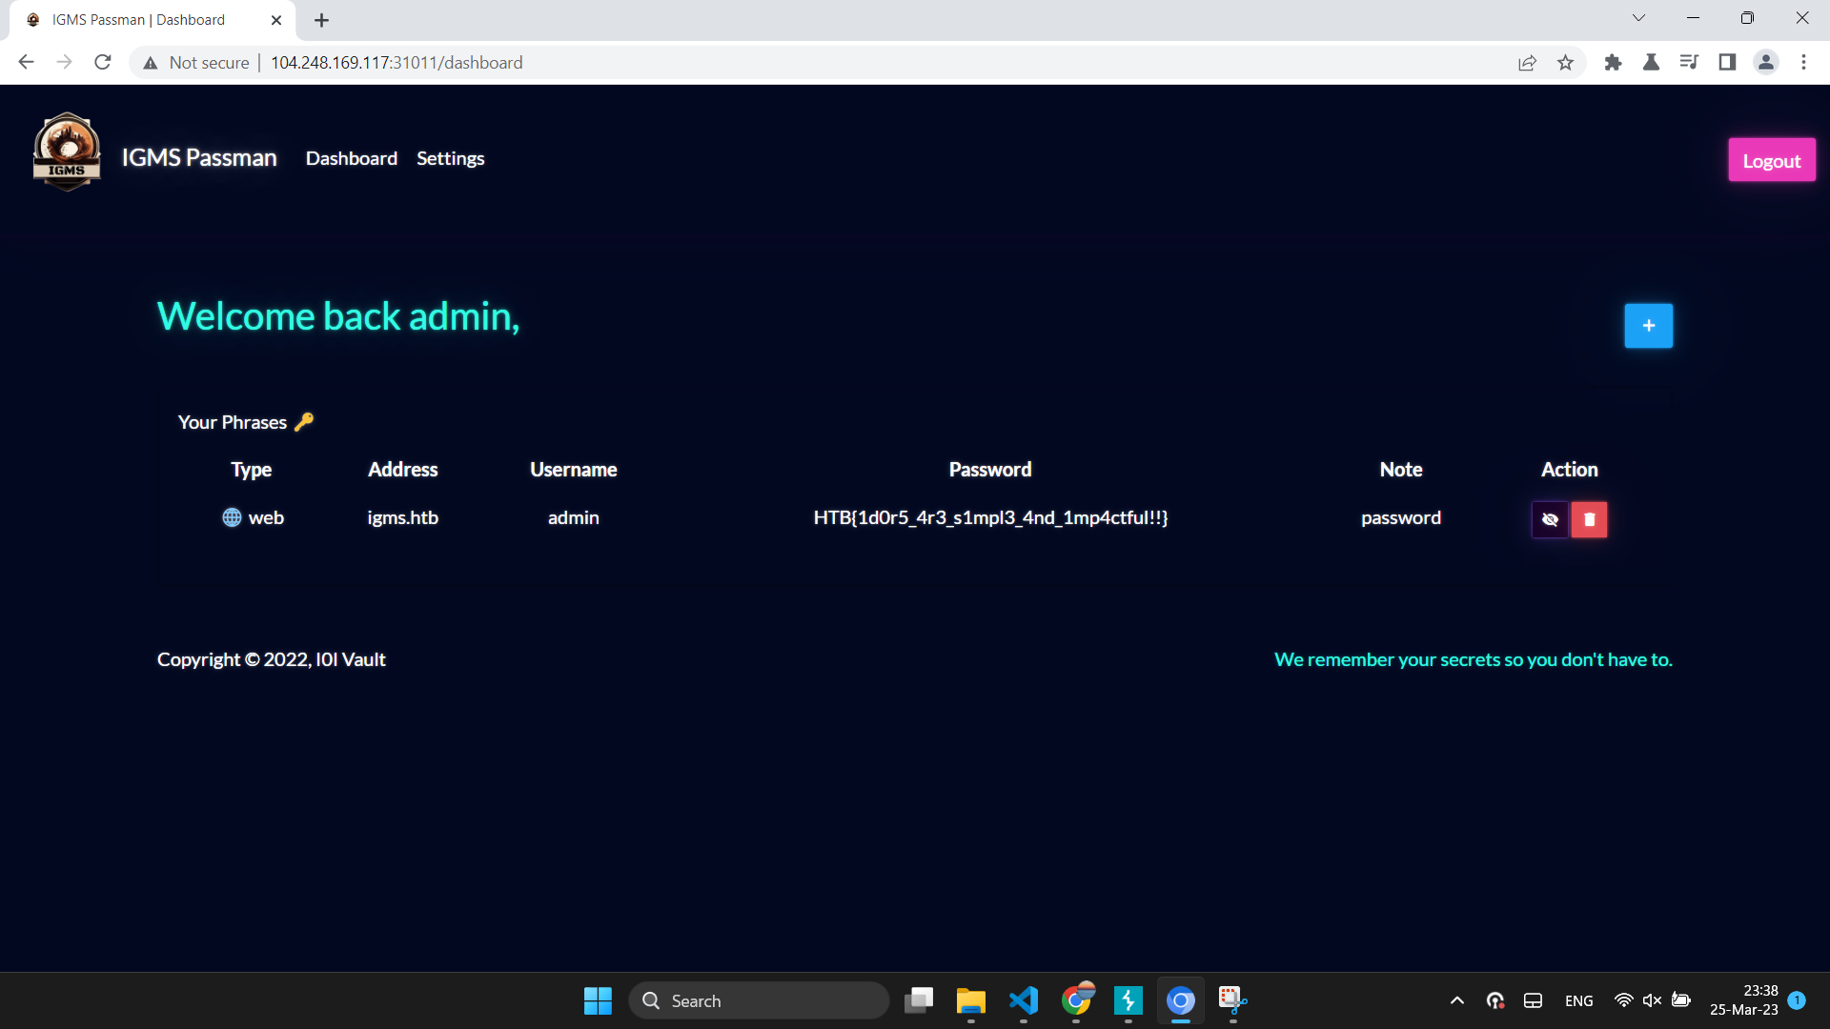Image resolution: width=1830 pixels, height=1029 pixels.
Task: Open the browser tab search dropdown
Action: [x=1638, y=17]
